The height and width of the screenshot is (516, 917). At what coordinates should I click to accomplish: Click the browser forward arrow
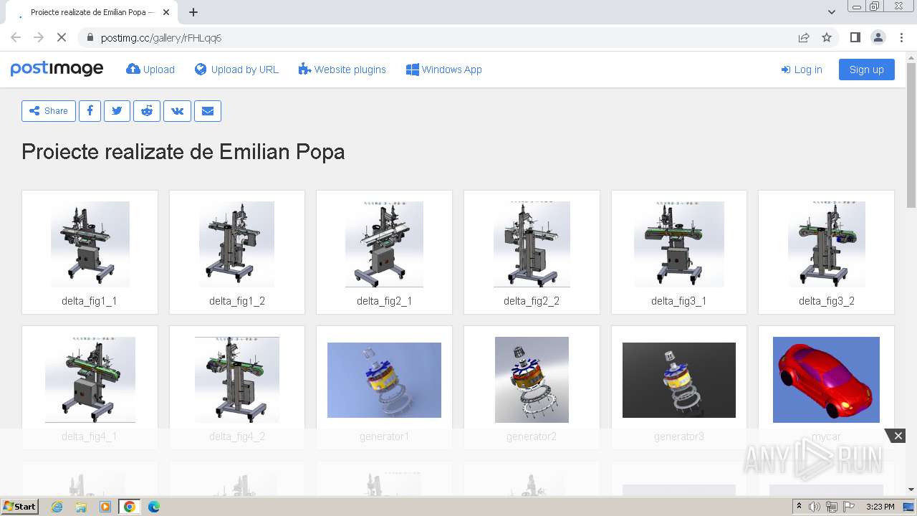[39, 37]
